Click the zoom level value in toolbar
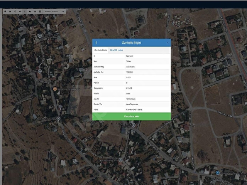Screen dimensions: 247x185 coord(63,12)
